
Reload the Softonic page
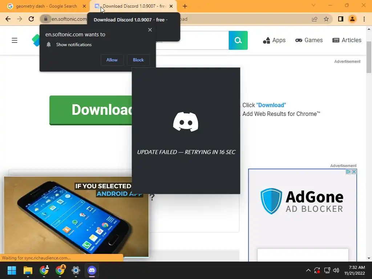point(31,19)
